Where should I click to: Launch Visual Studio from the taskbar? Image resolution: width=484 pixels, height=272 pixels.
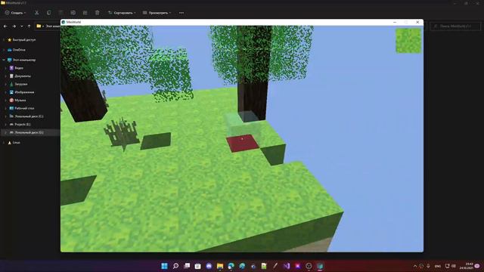click(x=287, y=266)
